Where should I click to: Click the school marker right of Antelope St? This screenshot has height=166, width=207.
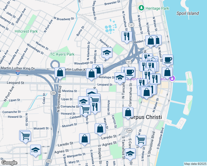pos(120,77)
